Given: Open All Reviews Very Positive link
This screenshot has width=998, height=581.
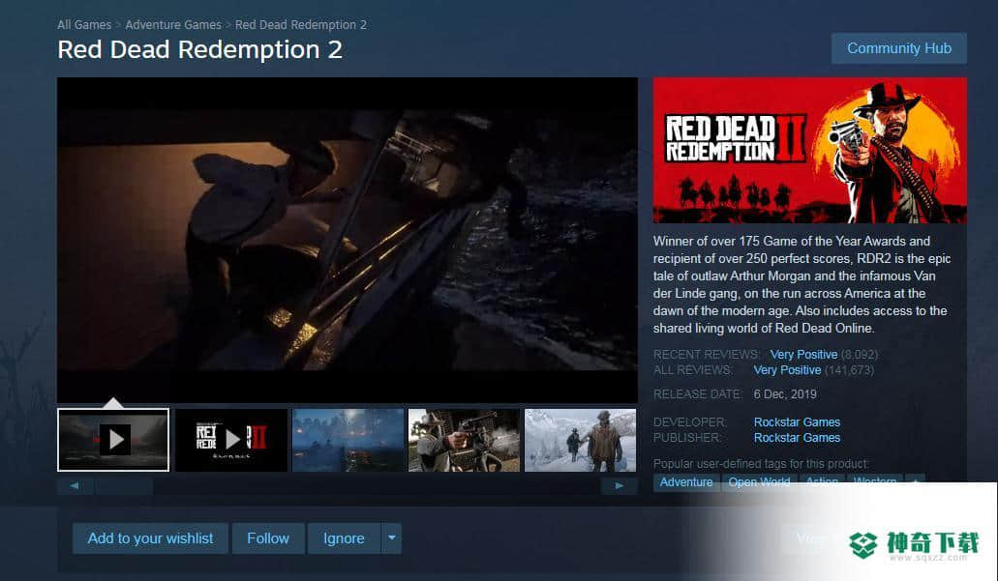Looking at the screenshot, I should coord(787,370).
